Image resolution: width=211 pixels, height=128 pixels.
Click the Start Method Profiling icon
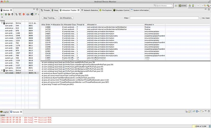click(20, 14)
